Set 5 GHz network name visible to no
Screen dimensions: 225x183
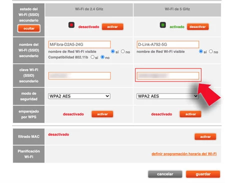pos(211,51)
